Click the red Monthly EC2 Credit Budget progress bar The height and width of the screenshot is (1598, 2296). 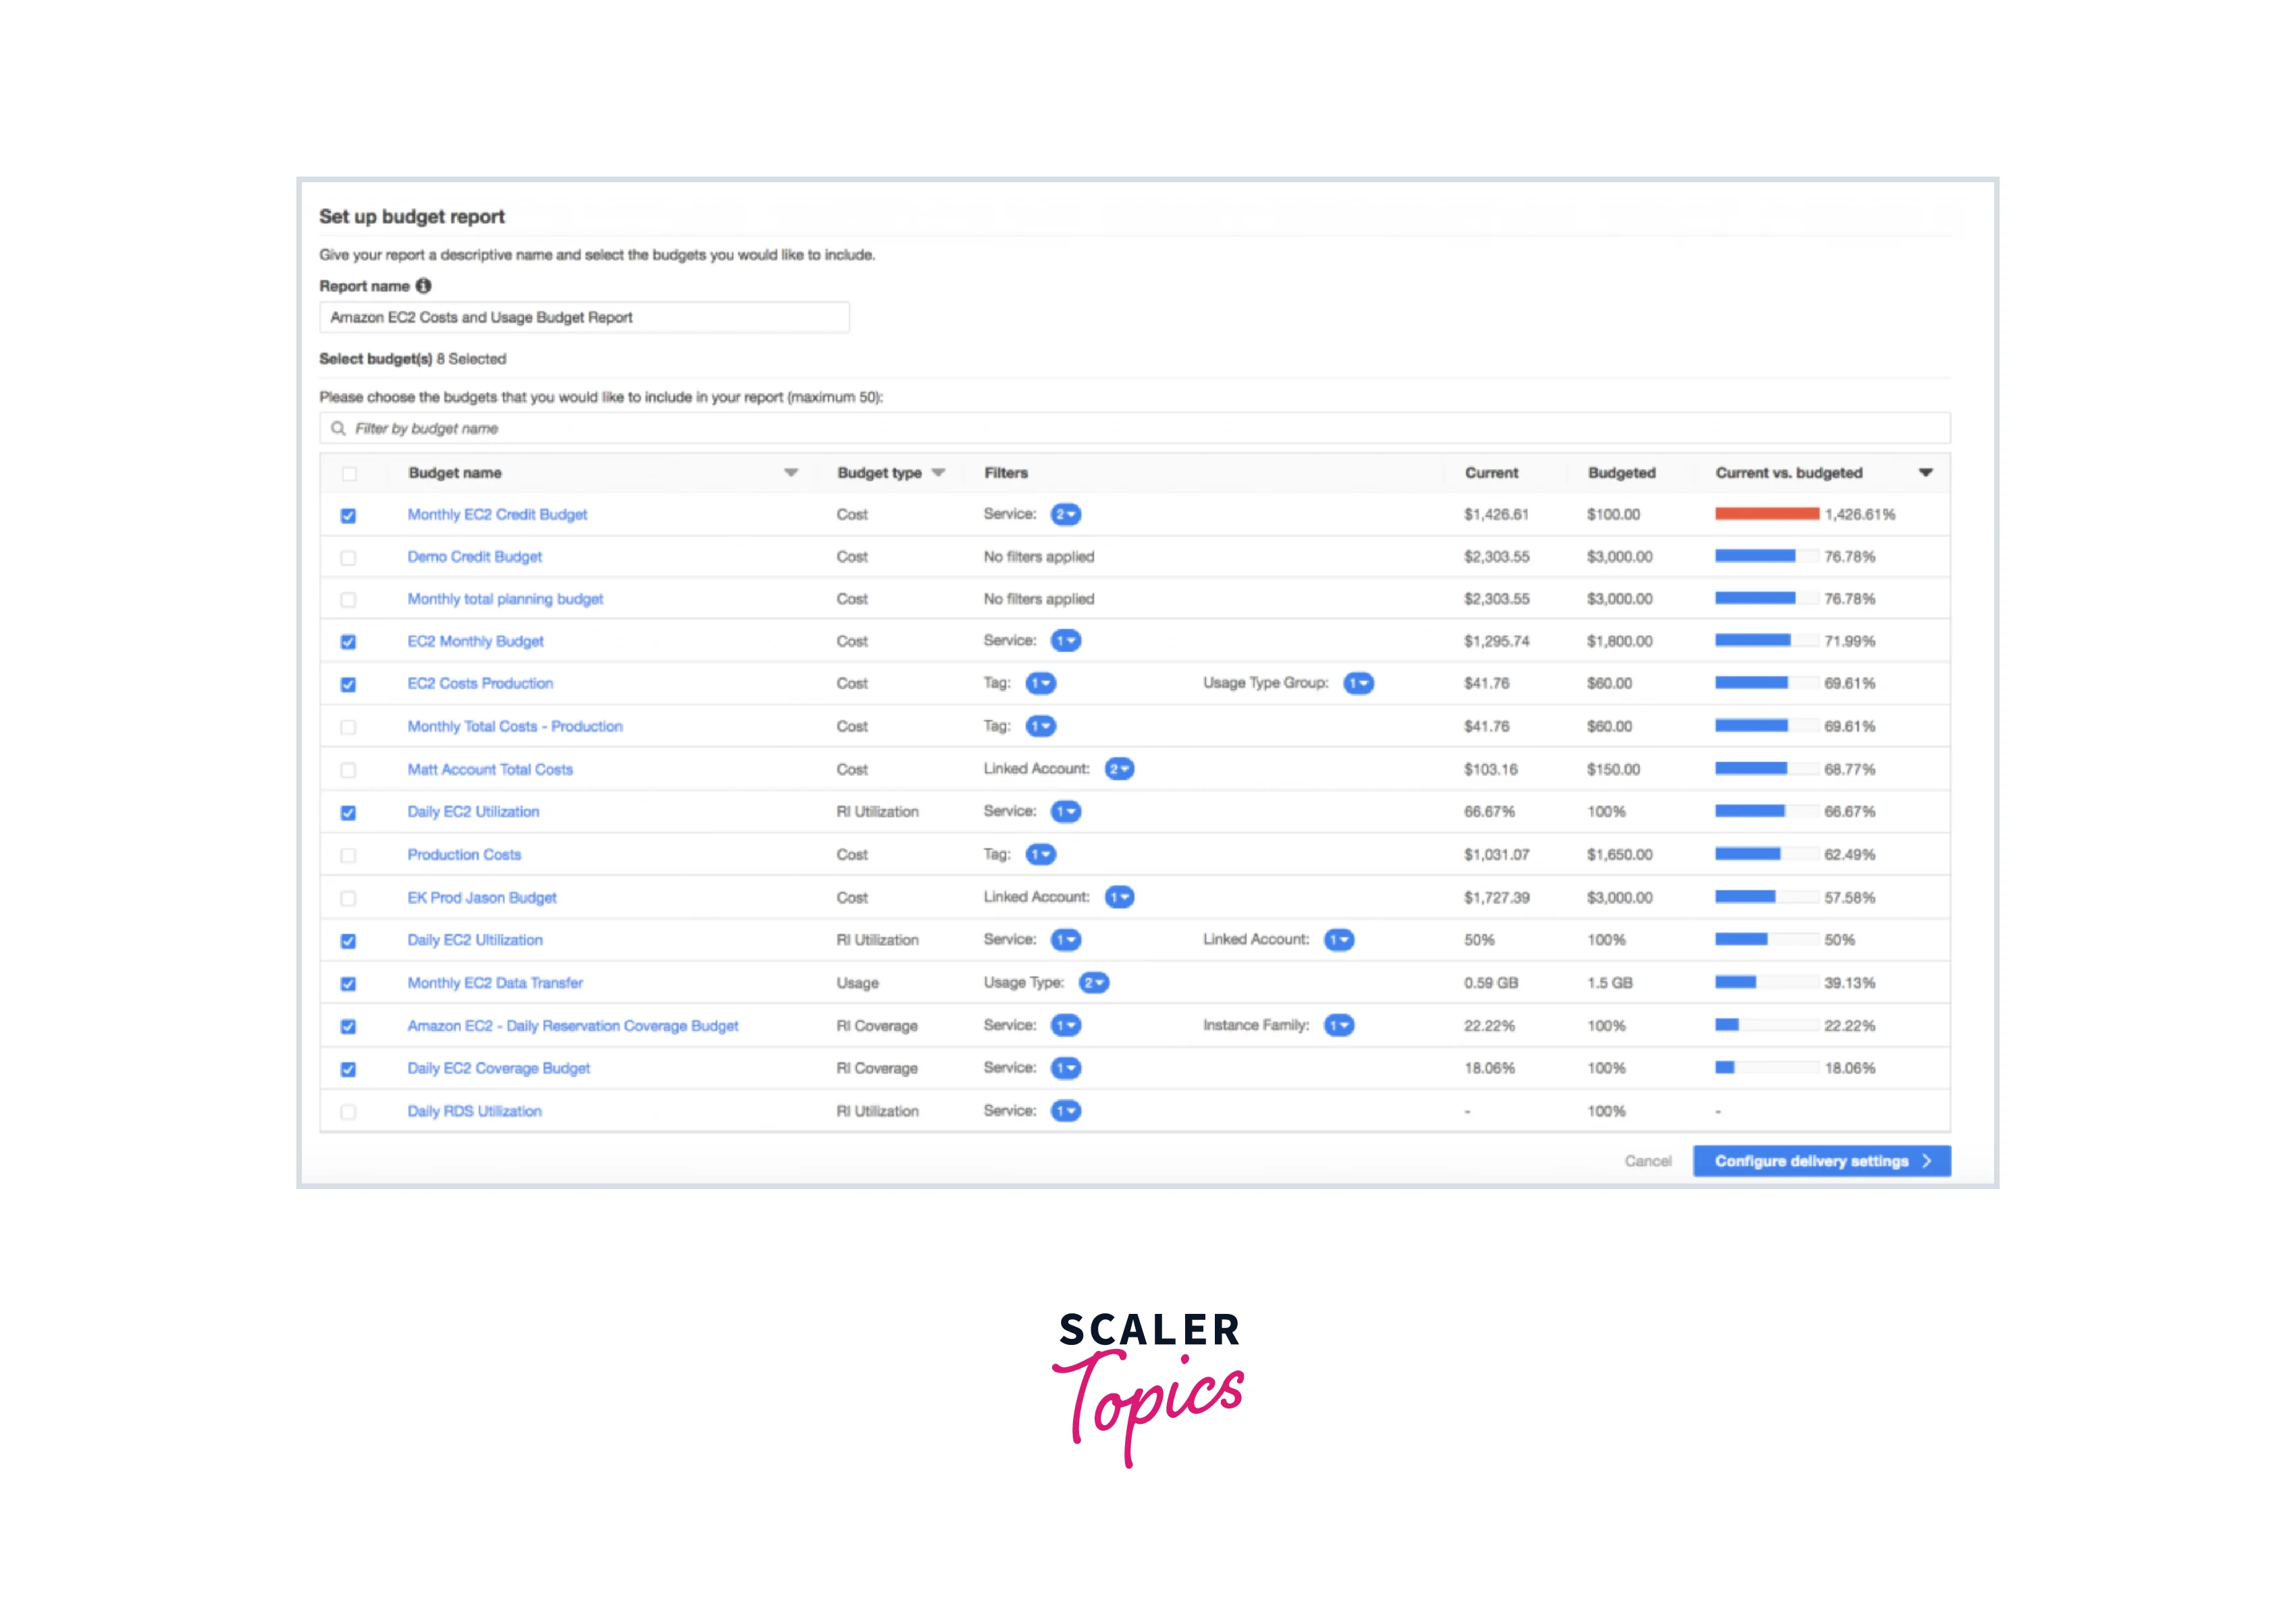(1766, 514)
